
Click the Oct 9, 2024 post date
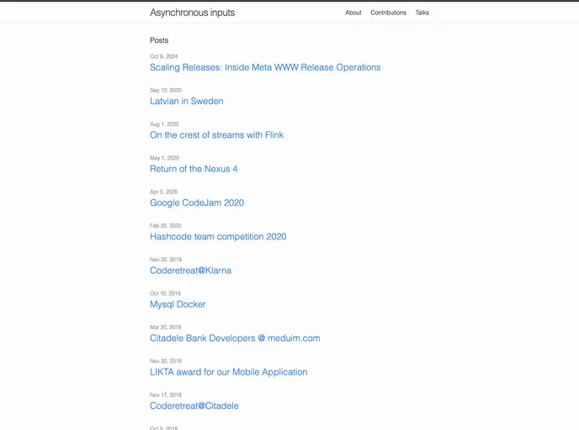coord(163,56)
